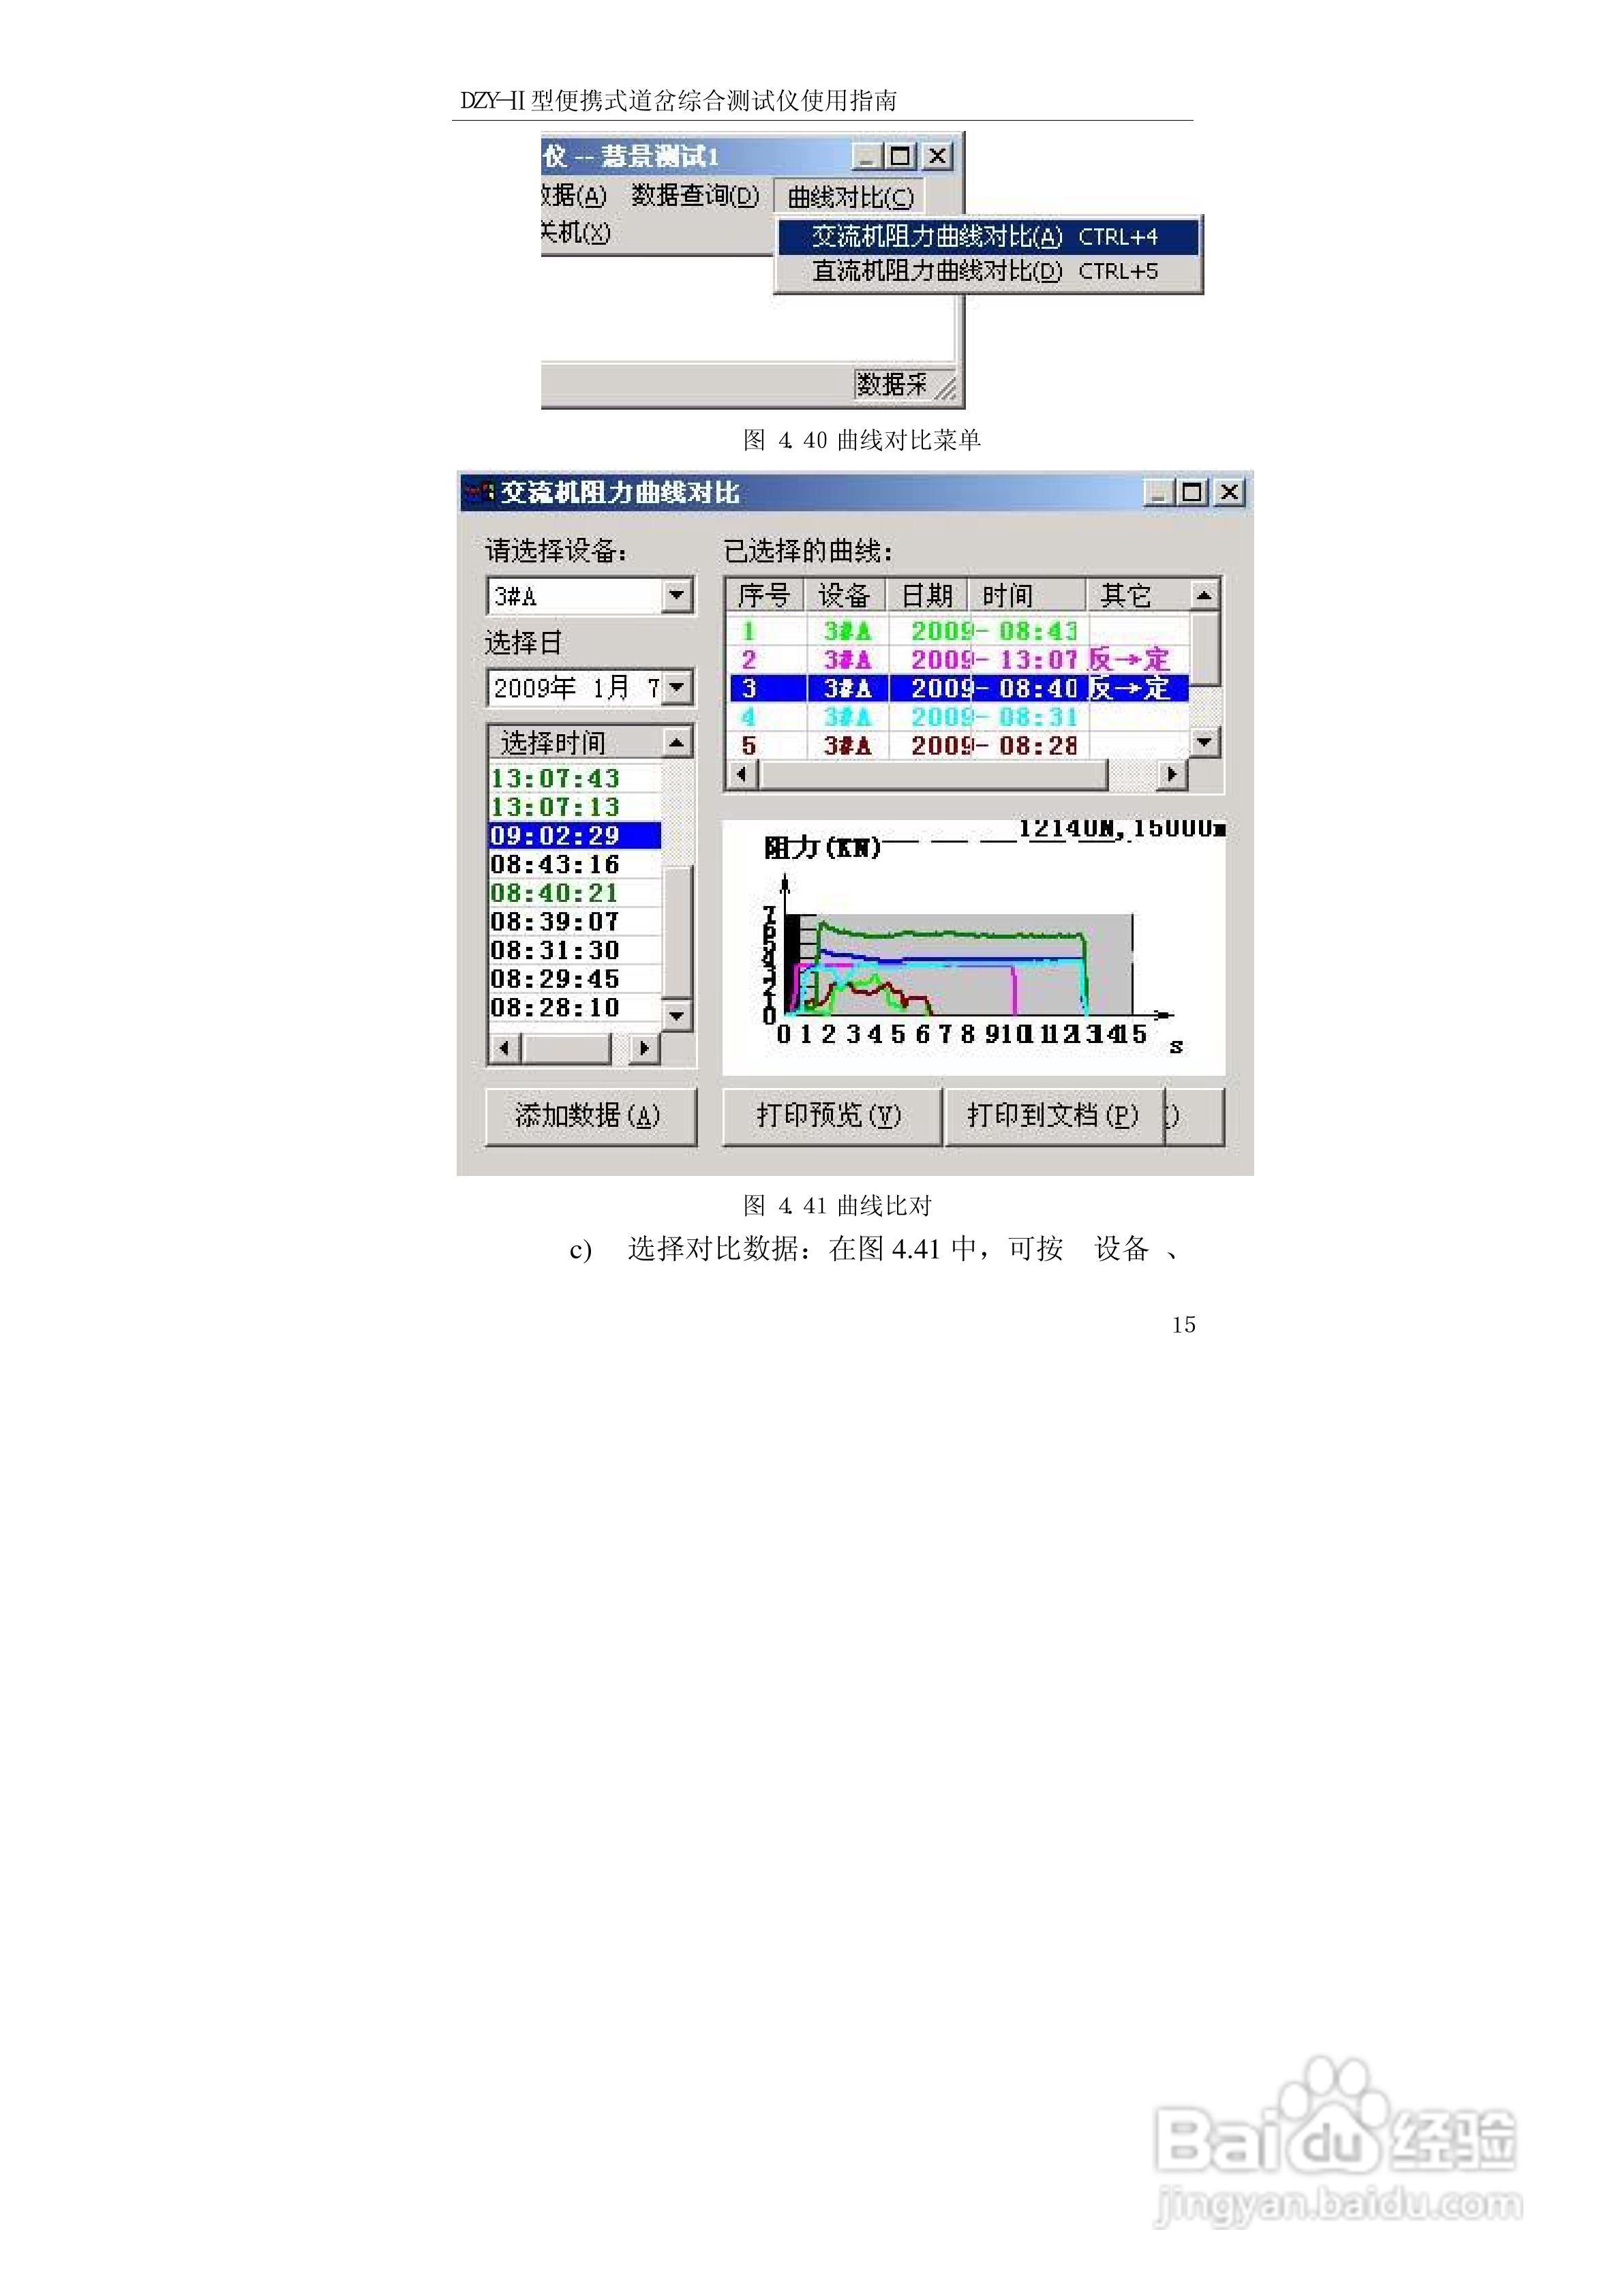The image size is (1623, 2296).
Task: Select time entry 13:07:43
Action: (556, 779)
